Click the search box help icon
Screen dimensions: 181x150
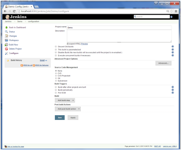click(x=171, y=17)
